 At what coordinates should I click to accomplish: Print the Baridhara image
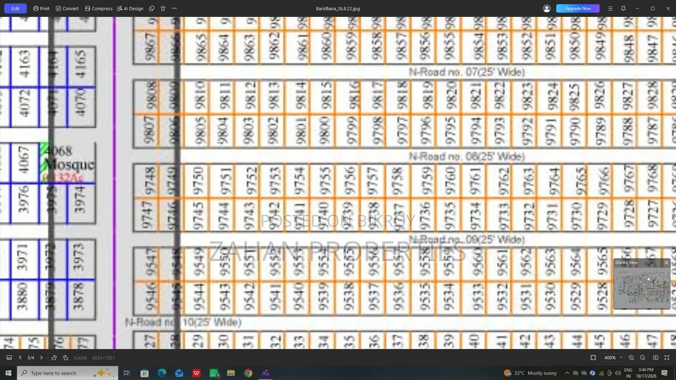click(x=41, y=8)
